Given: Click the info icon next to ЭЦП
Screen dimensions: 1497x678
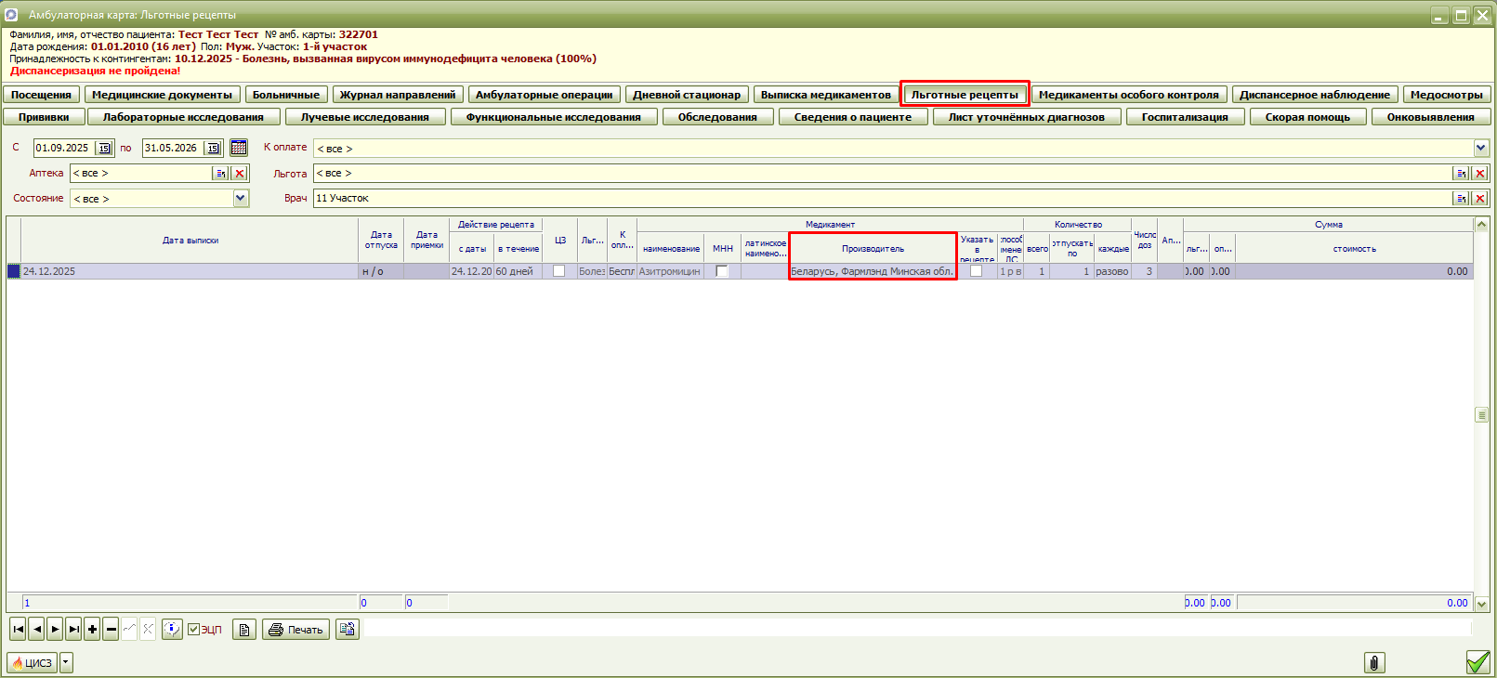Looking at the screenshot, I should click(x=172, y=630).
